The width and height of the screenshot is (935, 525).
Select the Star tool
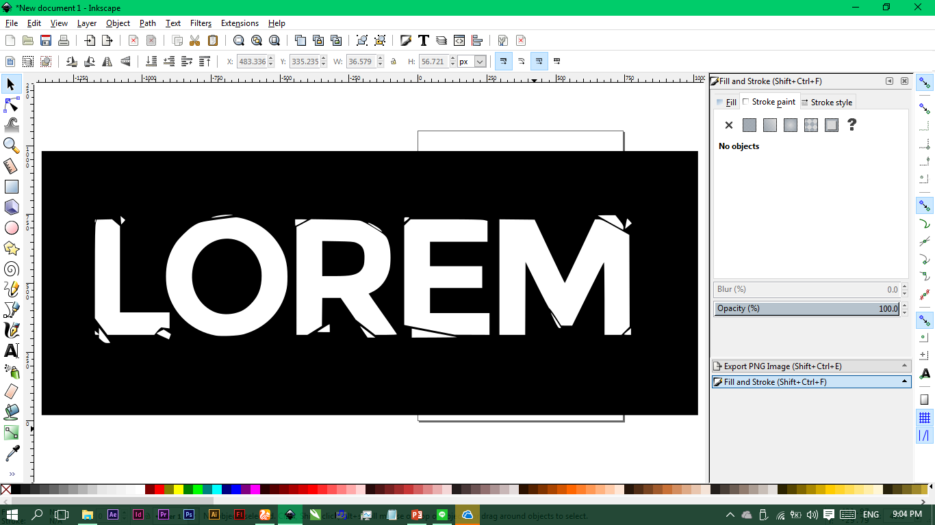11,248
